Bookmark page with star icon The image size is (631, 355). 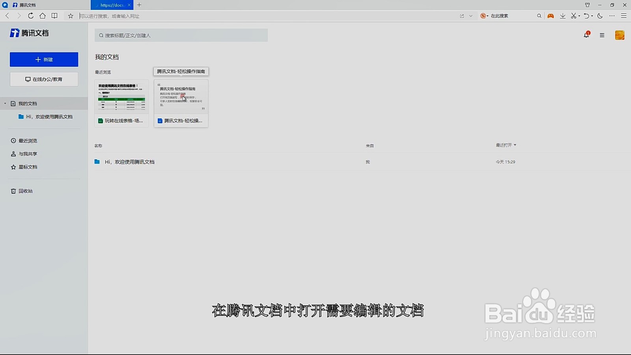71,16
